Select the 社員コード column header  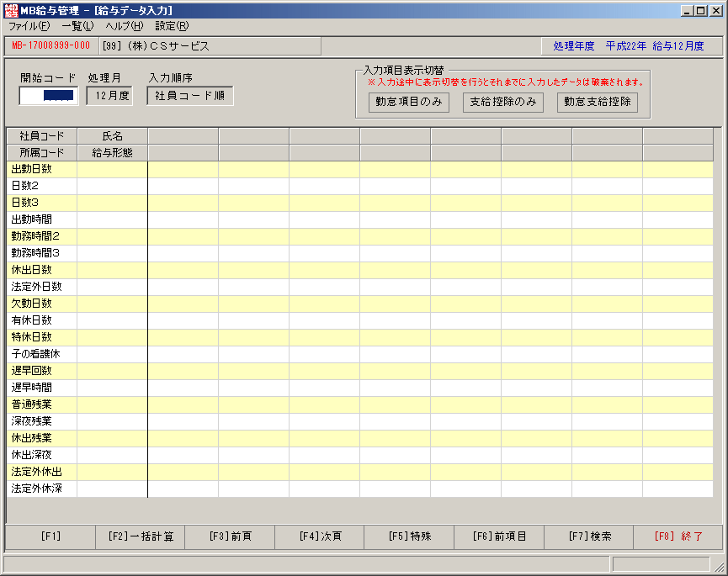42,136
